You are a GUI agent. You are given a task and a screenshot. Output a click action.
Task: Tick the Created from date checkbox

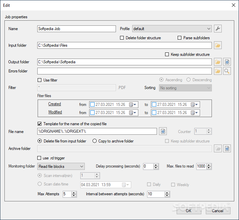pyautogui.click(x=92, y=105)
